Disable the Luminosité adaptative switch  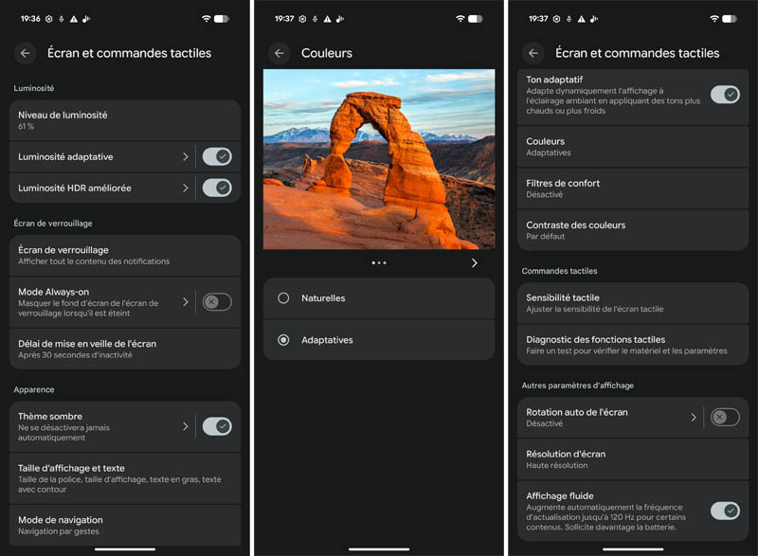(217, 156)
